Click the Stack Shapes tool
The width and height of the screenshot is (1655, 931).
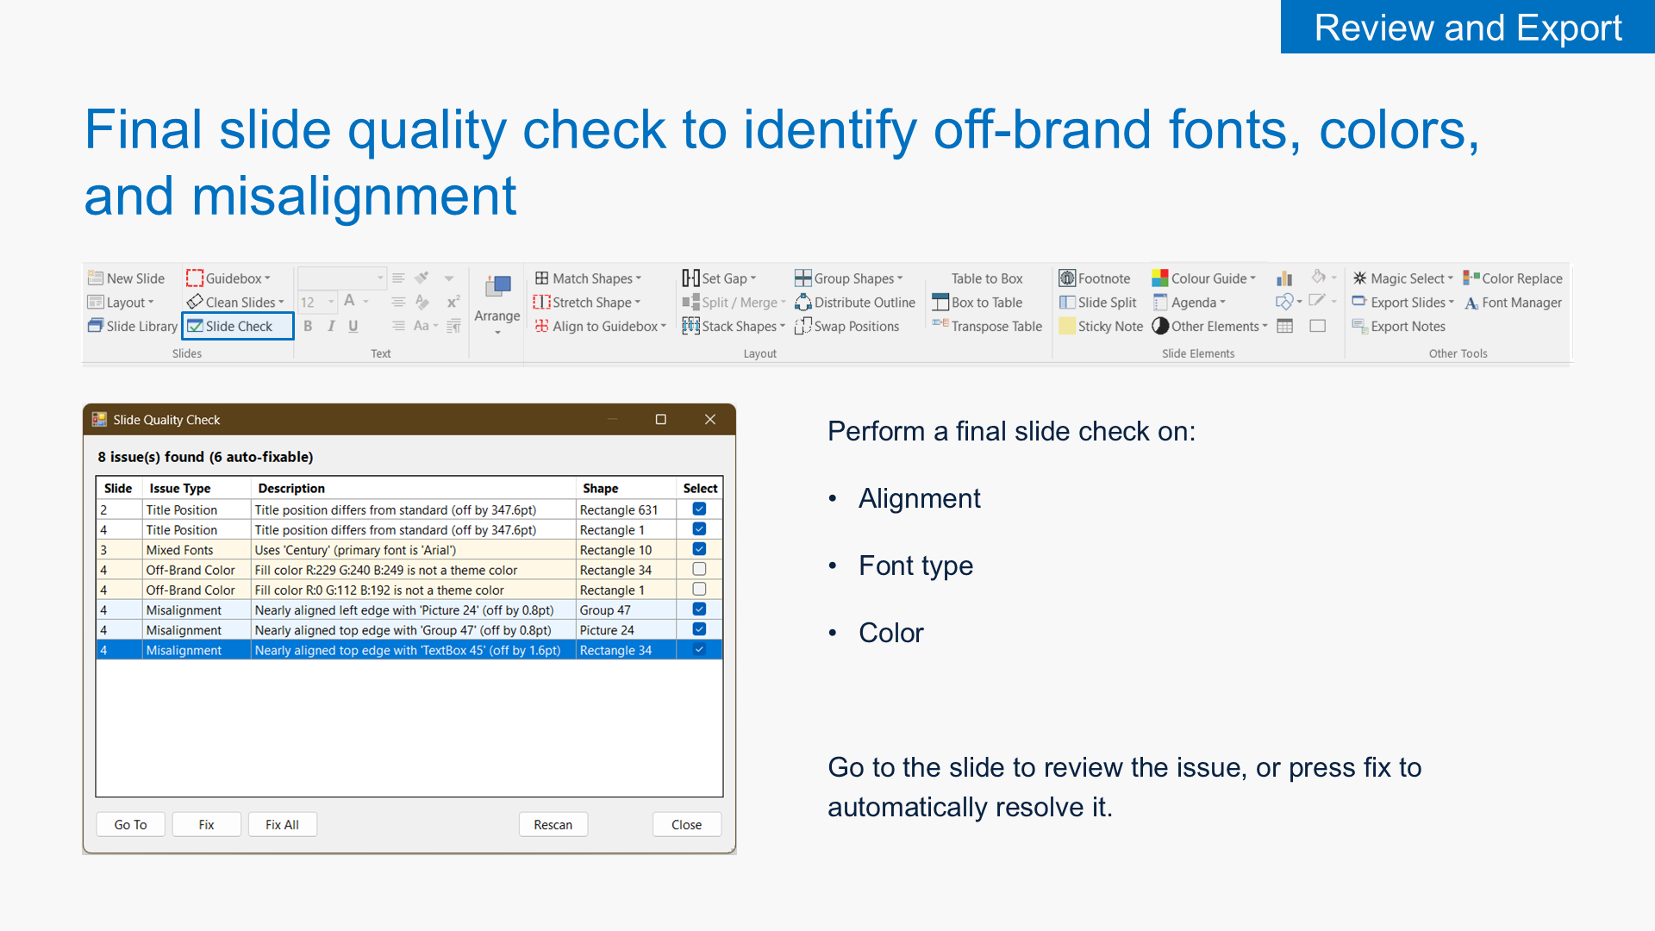click(x=734, y=326)
